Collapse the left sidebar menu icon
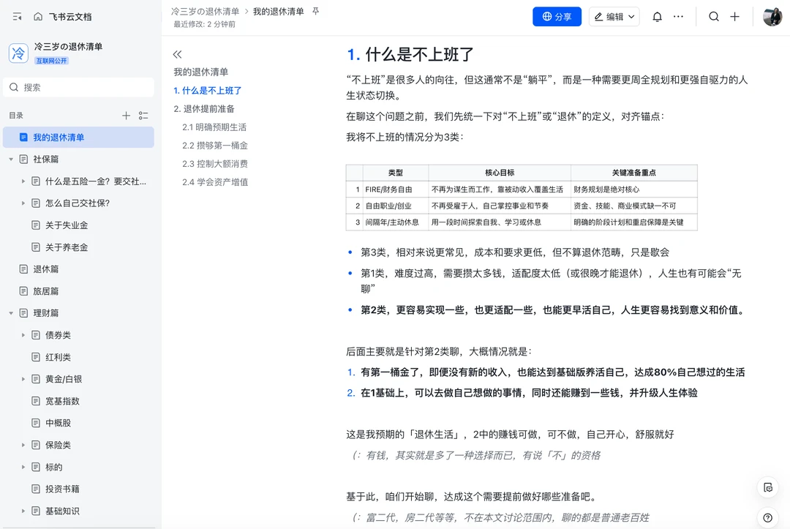The height and width of the screenshot is (529, 790). (17, 17)
